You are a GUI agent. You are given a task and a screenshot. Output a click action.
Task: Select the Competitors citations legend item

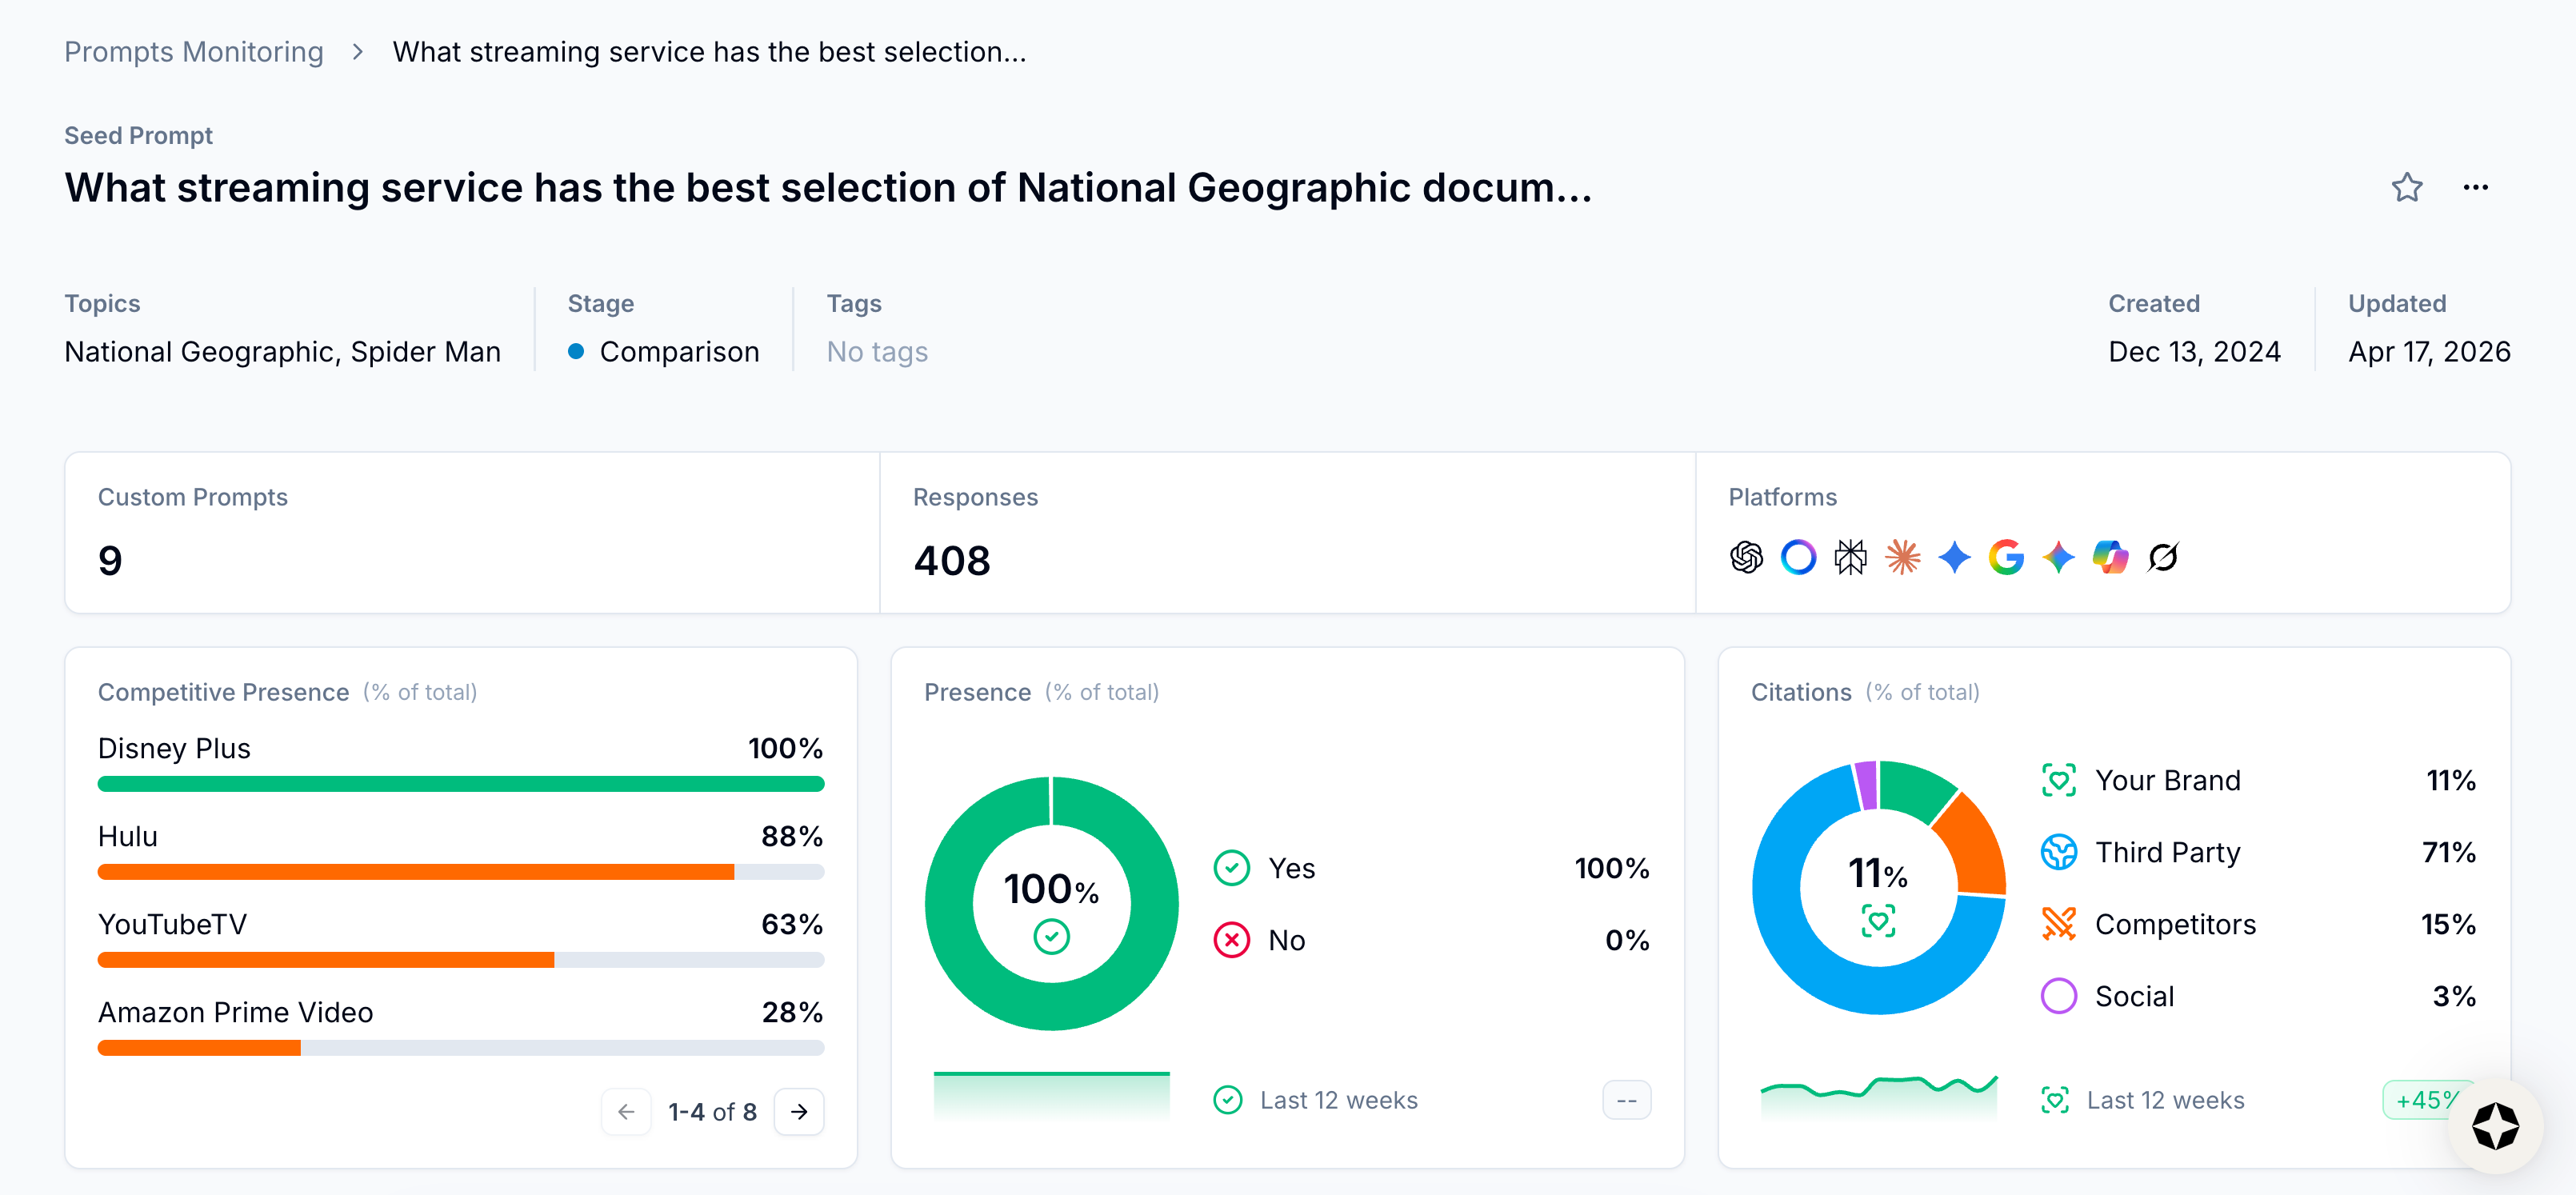[x=2174, y=924]
